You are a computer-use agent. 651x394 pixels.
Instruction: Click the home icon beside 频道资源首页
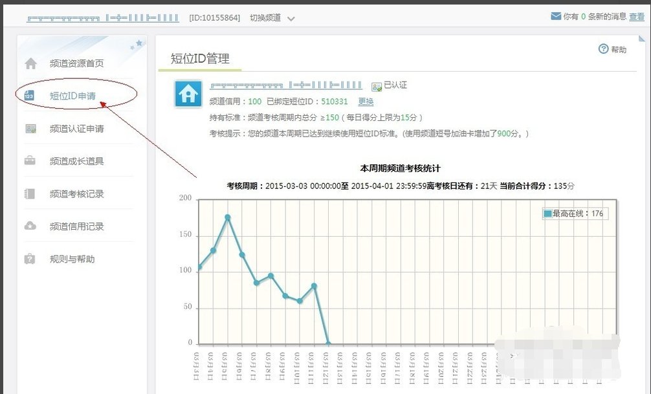click(x=31, y=63)
